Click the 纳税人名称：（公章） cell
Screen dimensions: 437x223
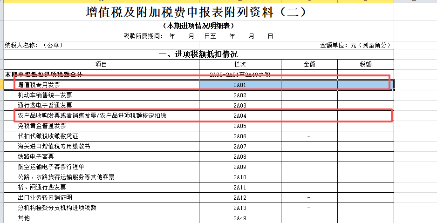101,45
